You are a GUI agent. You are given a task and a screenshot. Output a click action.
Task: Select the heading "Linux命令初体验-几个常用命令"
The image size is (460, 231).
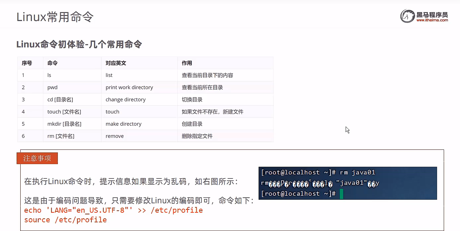(79, 44)
